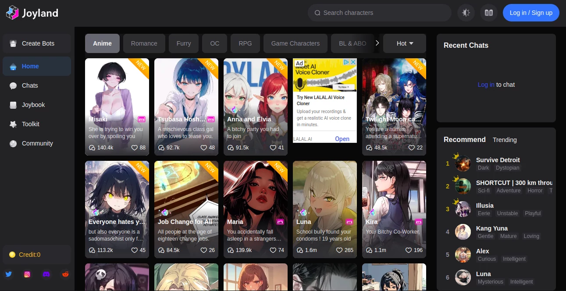Open Create Bots from sidebar
This screenshot has height=291, width=566.
37,43
